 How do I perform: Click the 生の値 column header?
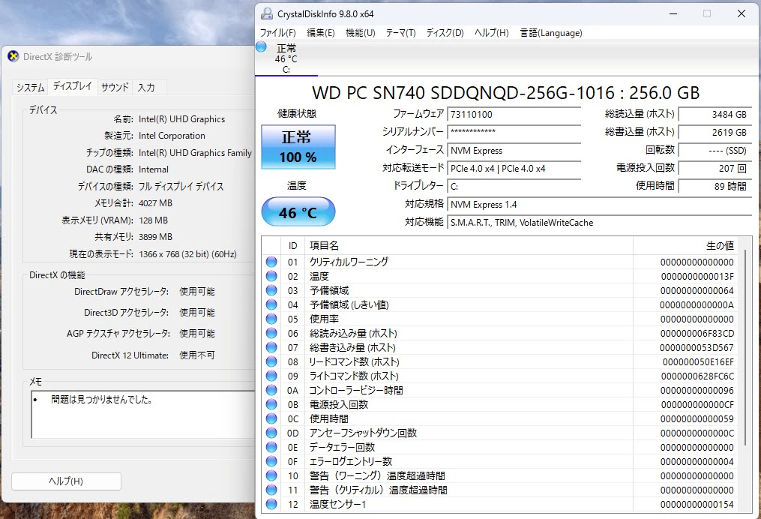point(685,246)
